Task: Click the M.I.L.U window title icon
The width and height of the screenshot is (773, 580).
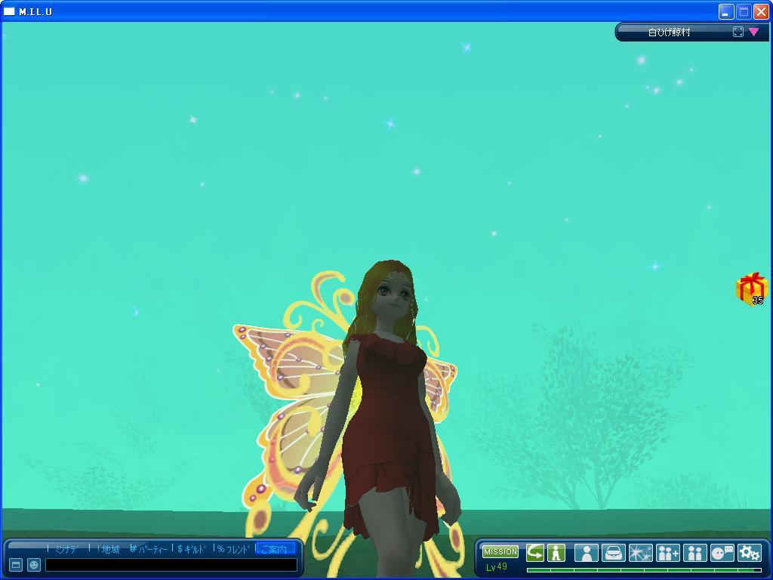Action: (x=9, y=11)
